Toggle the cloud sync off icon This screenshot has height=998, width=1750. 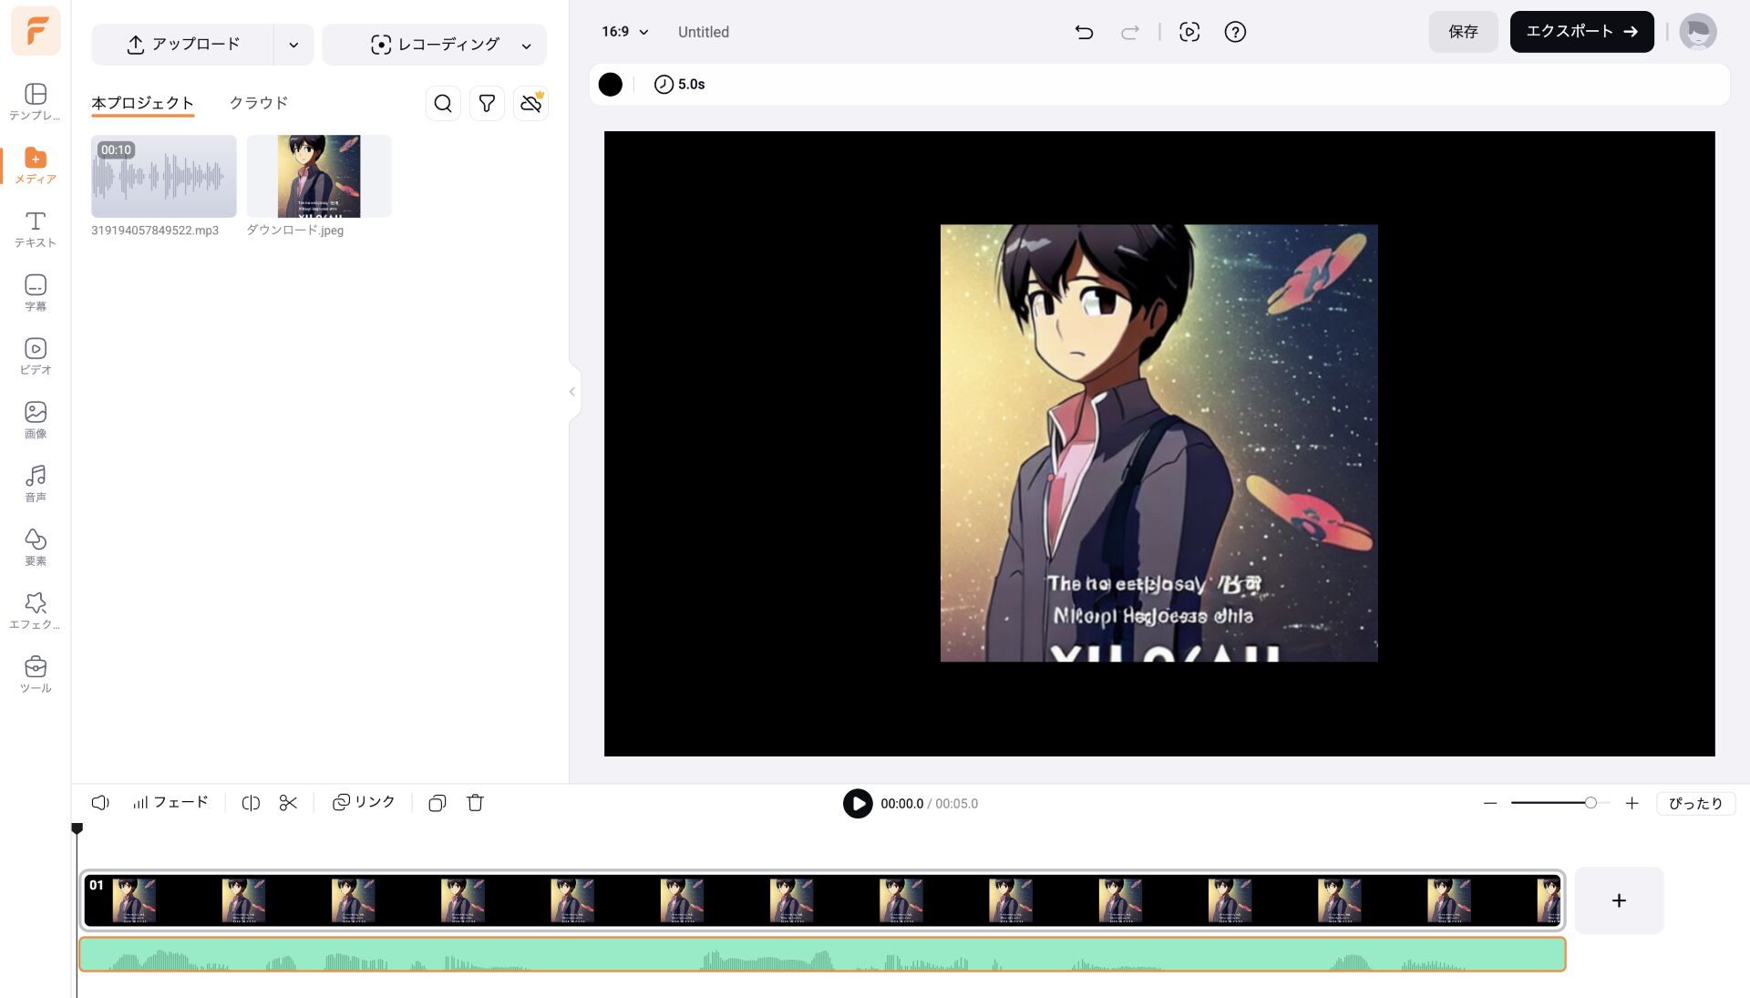point(531,103)
